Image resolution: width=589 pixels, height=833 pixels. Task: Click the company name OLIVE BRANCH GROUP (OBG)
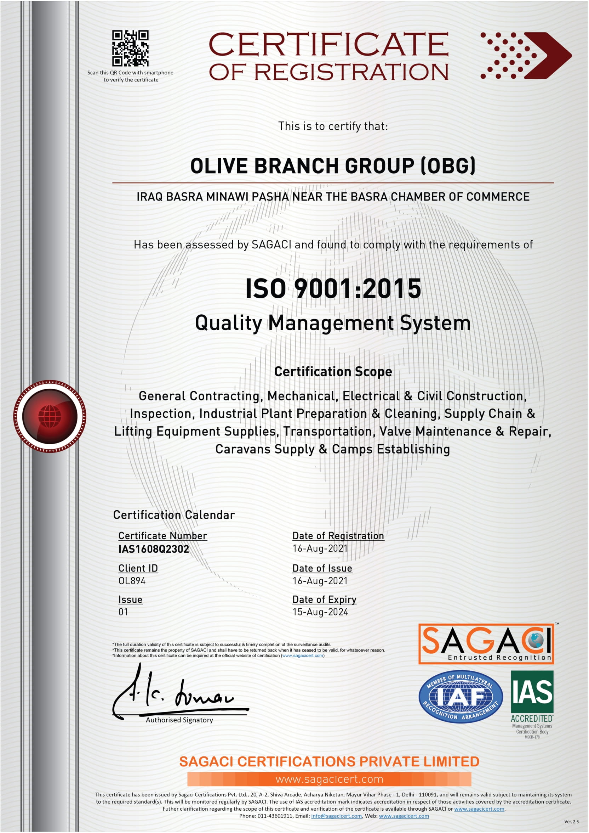click(x=333, y=166)
